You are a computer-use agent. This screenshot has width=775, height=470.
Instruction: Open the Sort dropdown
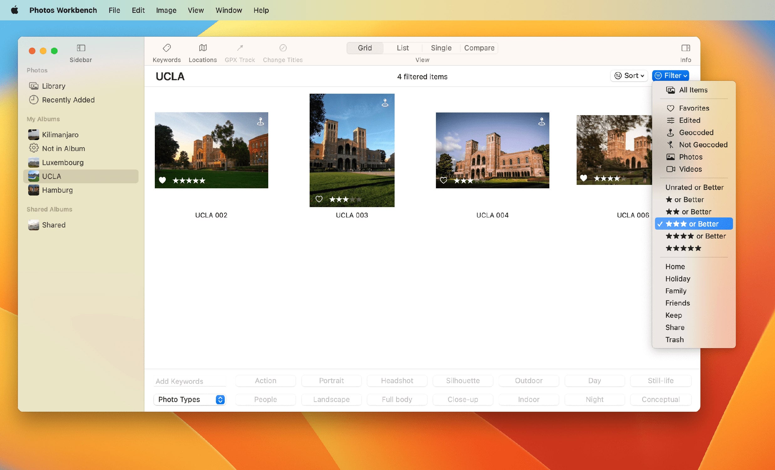point(629,76)
